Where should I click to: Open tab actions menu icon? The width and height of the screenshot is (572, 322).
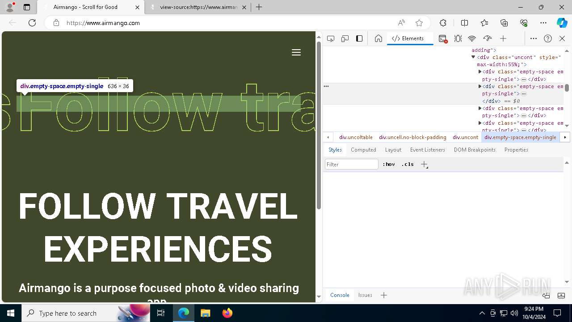pyautogui.click(x=27, y=7)
